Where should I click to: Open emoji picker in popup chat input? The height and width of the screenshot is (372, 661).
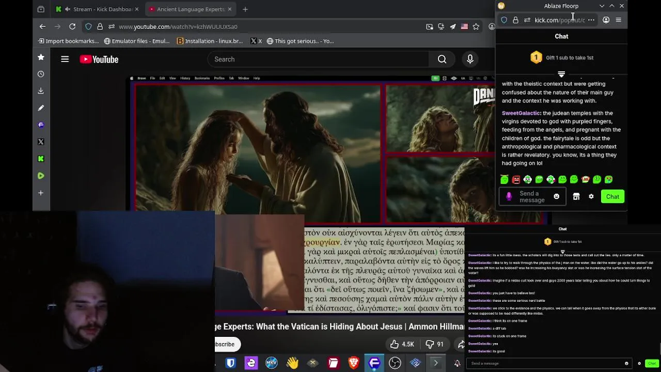click(557, 197)
